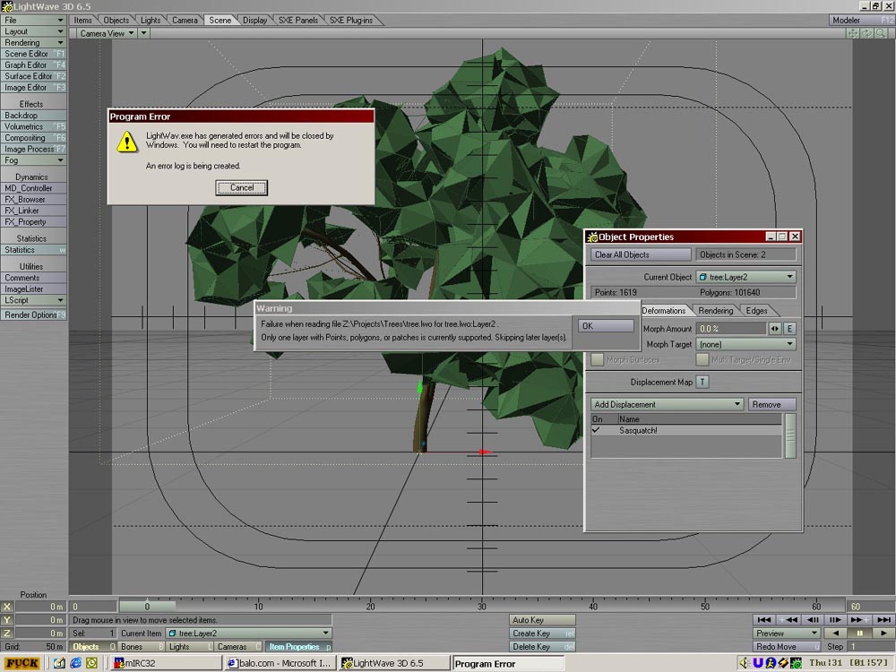Image resolution: width=896 pixels, height=672 pixels.
Task: Open the Scene Editor
Action: pyautogui.click(x=33, y=54)
